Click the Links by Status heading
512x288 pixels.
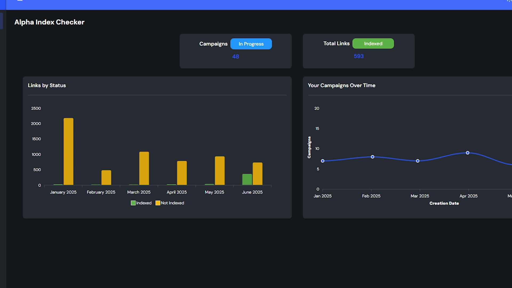47,85
